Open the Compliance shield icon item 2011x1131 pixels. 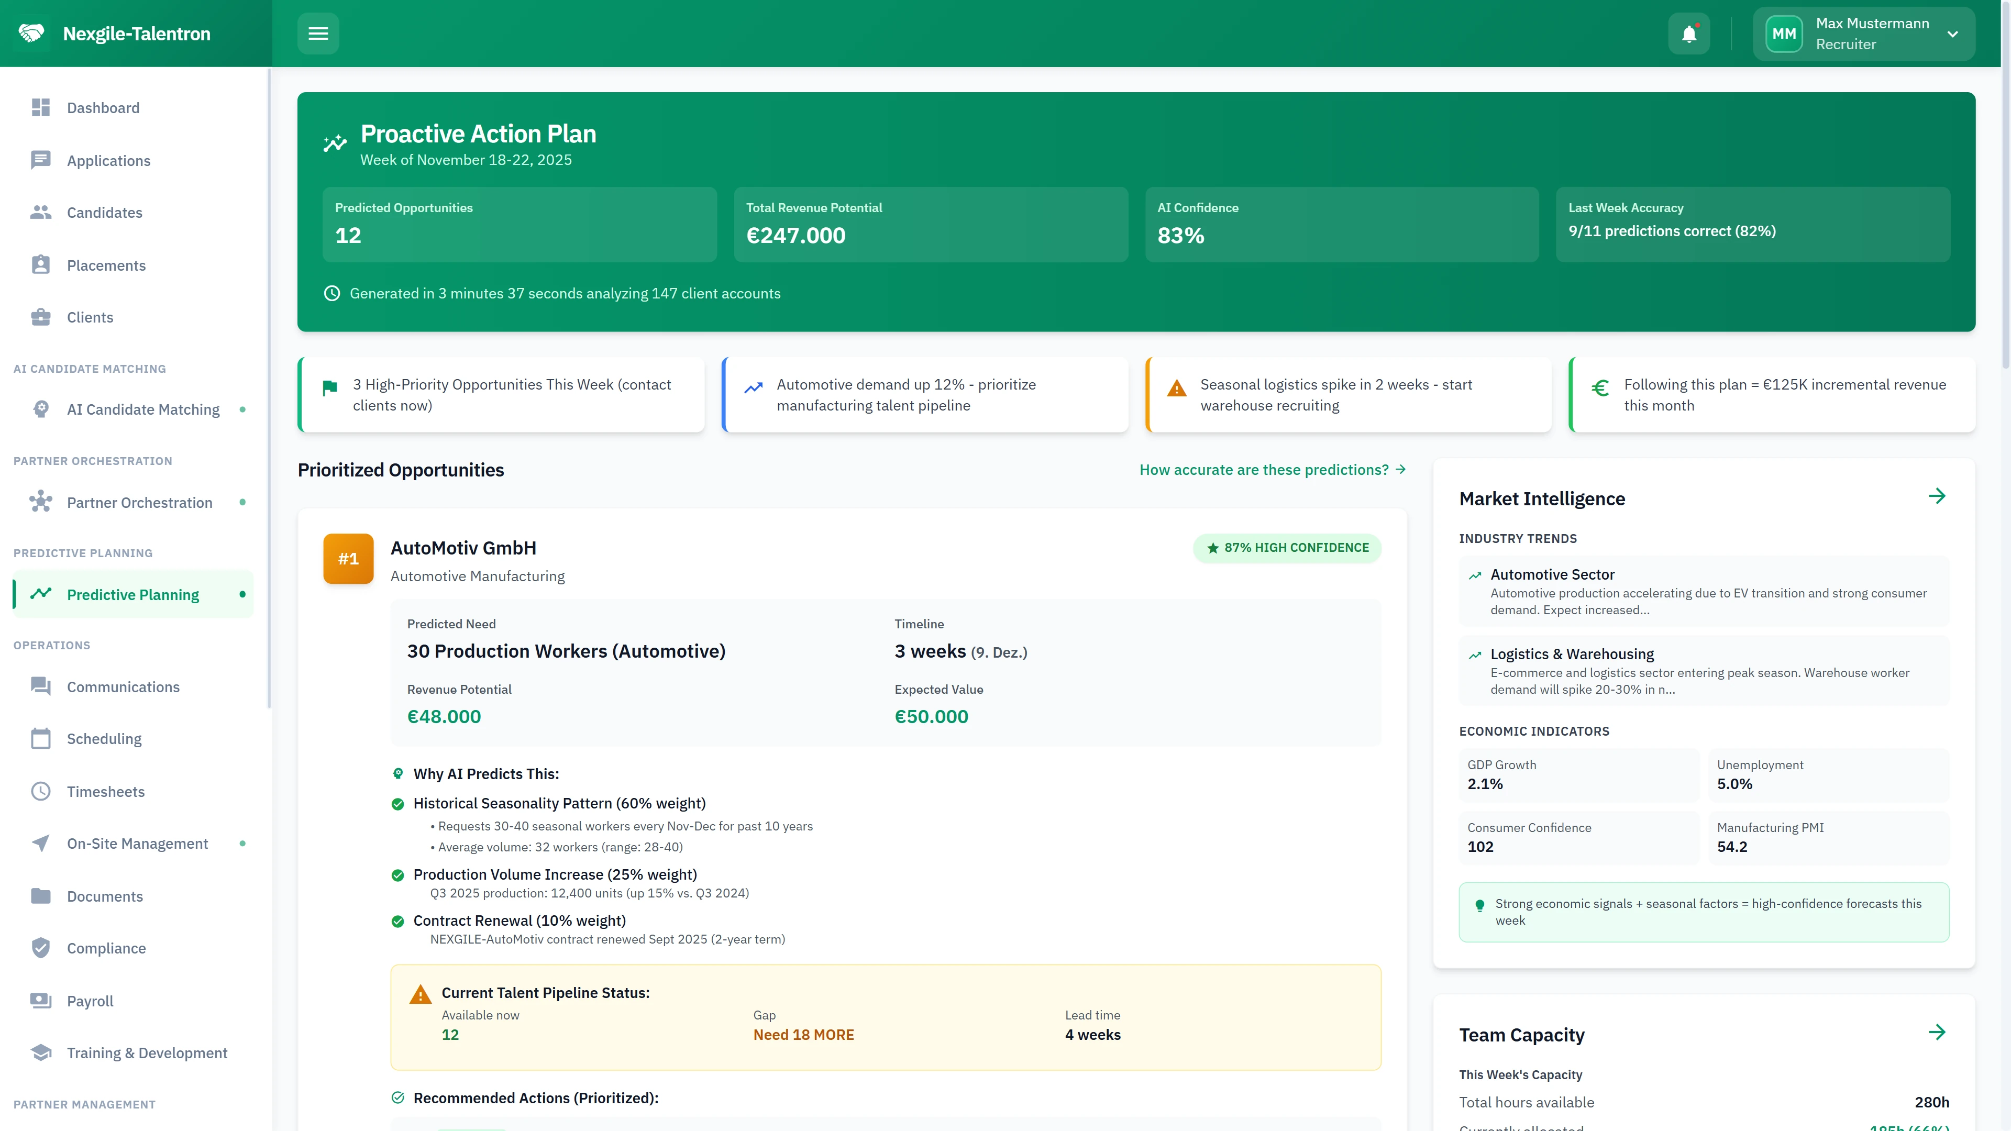click(x=41, y=948)
